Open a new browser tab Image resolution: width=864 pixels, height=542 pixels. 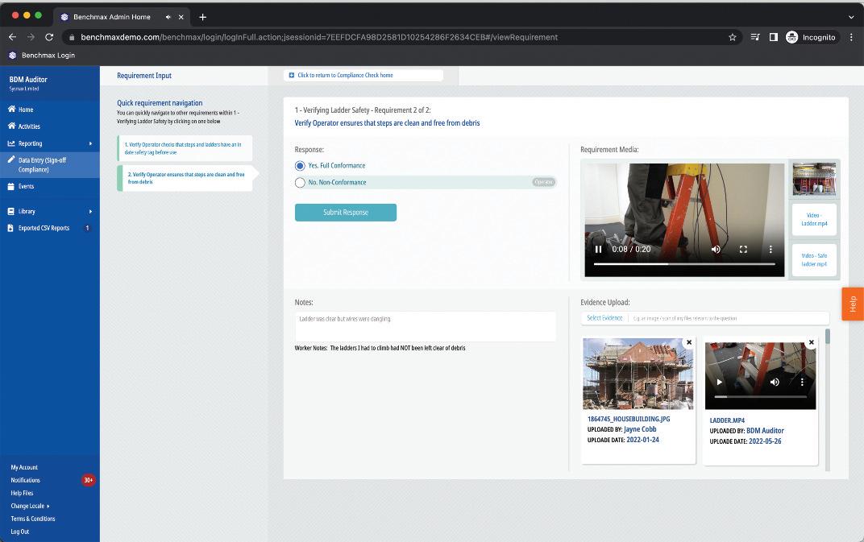pos(203,17)
